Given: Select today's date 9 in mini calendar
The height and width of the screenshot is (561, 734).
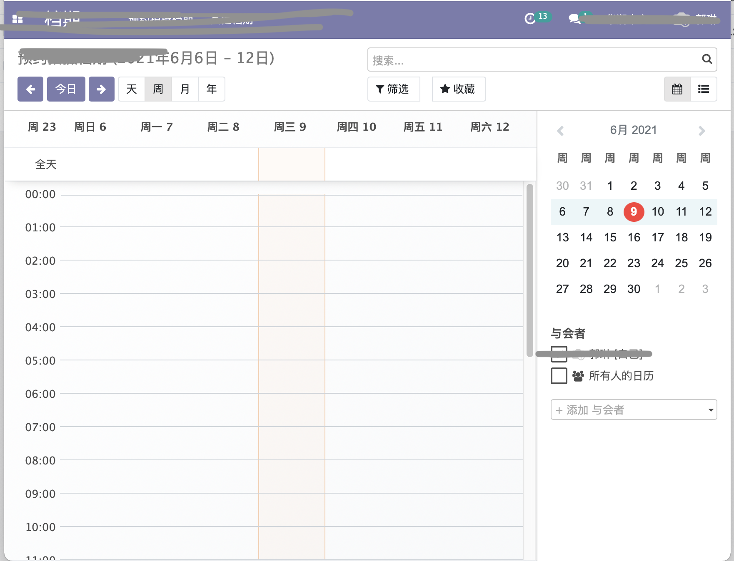Looking at the screenshot, I should 634,212.
